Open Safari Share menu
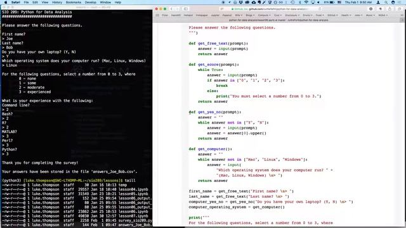Screen dimensions: 406x228 click(x=390, y=9)
